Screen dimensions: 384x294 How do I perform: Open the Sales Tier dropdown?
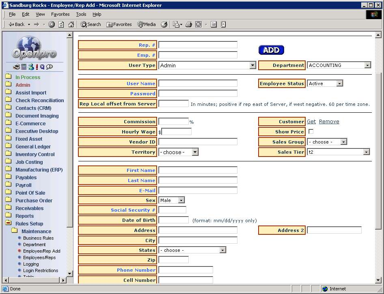366,152
